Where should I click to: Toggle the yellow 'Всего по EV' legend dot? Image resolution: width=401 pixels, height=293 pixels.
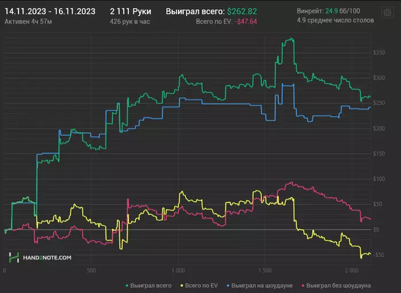182,286
